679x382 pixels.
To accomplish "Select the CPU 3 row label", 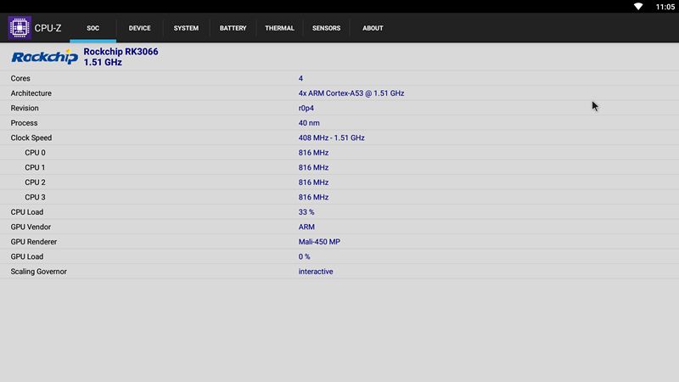I will coord(35,197).
